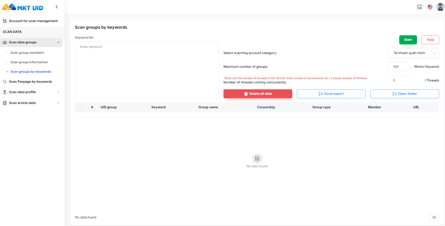Collapse the sidebar with the double-chevron icon
Image resolution: width=445 pixels, height=226 pixels.
[56, 7]
